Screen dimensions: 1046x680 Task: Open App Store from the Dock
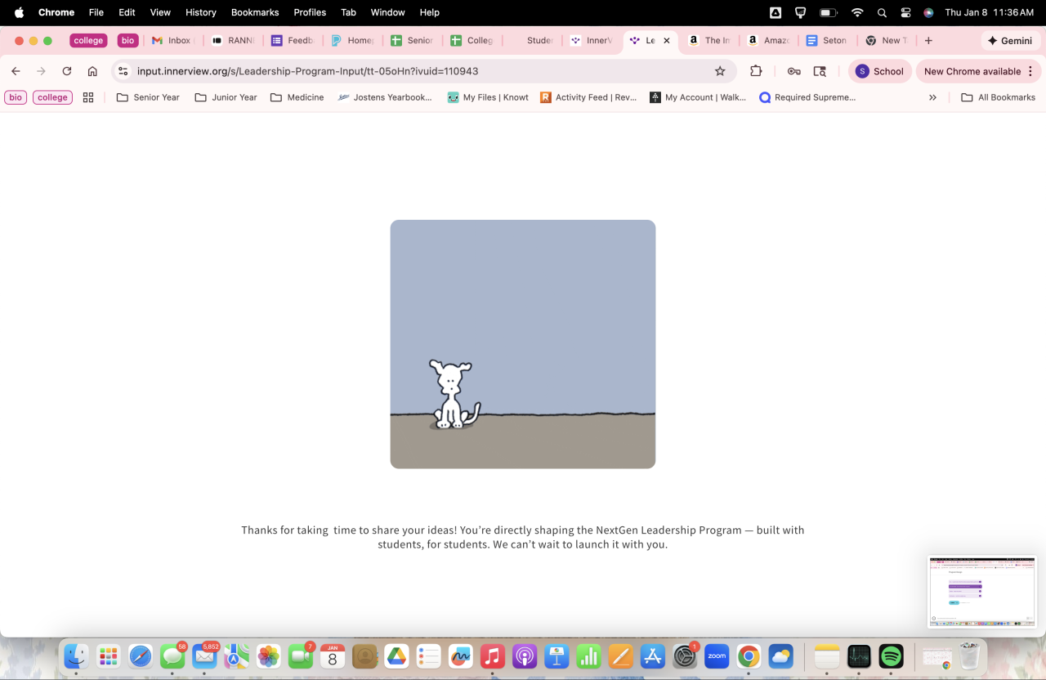(653, 655)
